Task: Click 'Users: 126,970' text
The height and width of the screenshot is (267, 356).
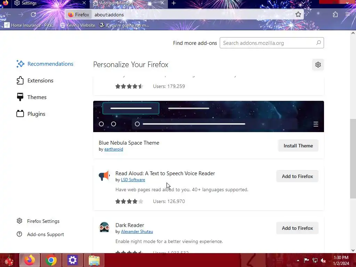Action: tap(169, 201)
